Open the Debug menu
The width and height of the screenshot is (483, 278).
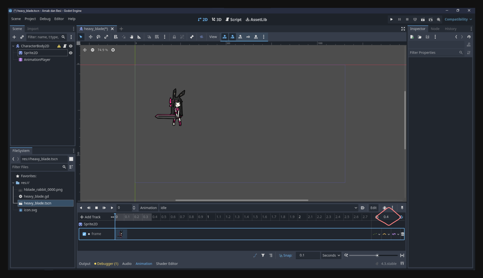[x=45, y=19]
